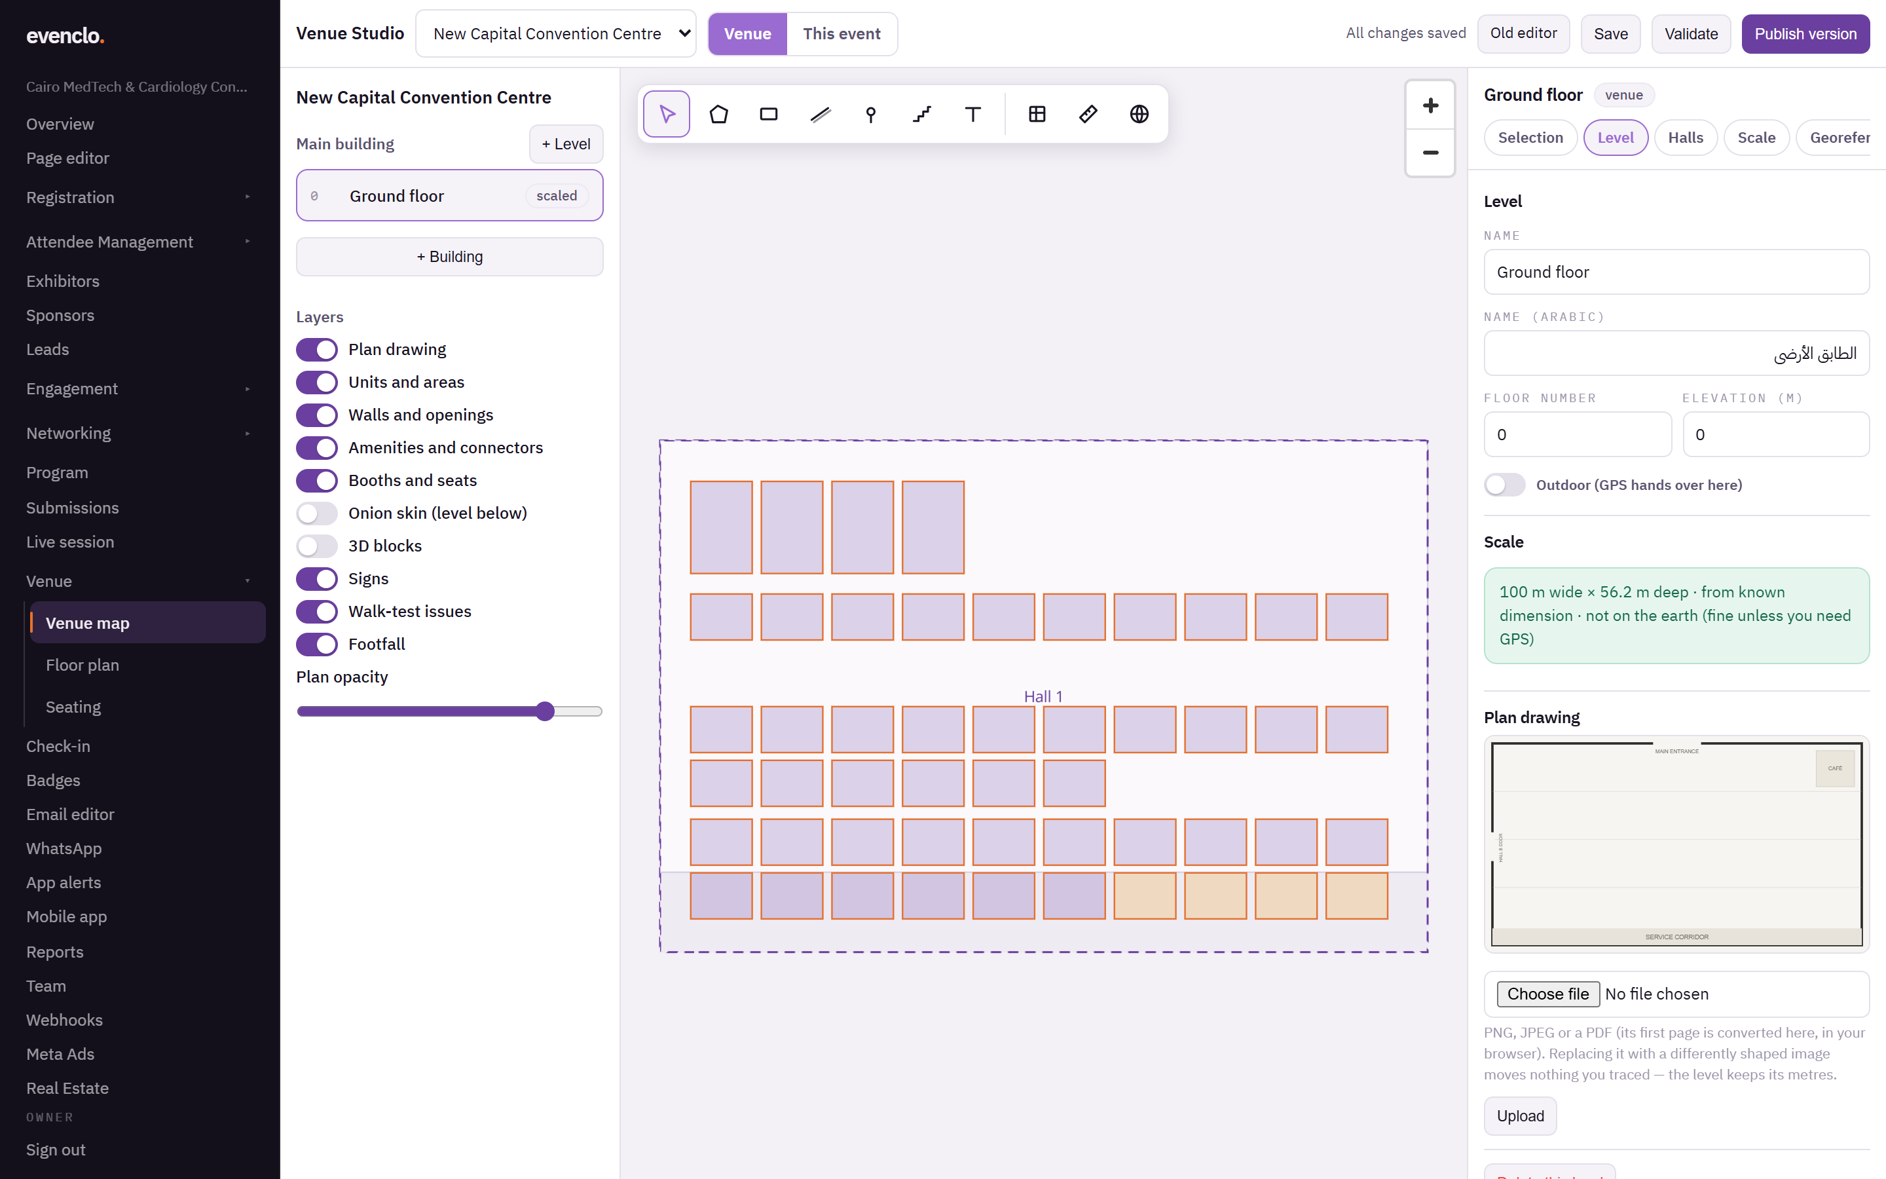Select the text label tool
1886x1179 pixels.
tap(972, 114)
